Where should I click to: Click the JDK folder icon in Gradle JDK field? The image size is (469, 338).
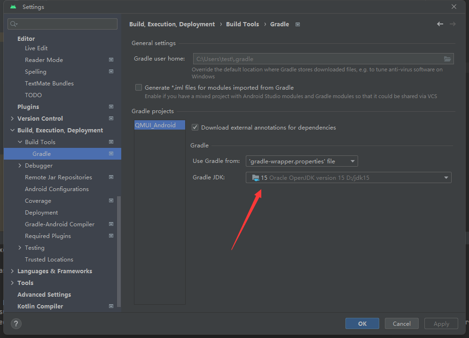click(x=256, y=178)
